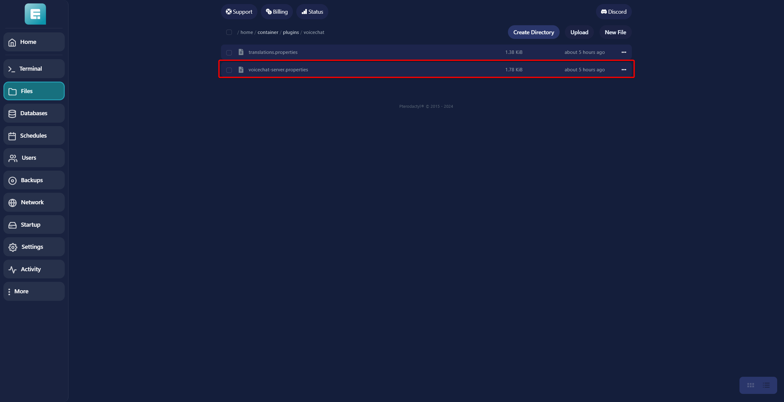Click the voicechat-server.properties file icon
This screenshot has width=784, height=402.
tap(241, 69)
